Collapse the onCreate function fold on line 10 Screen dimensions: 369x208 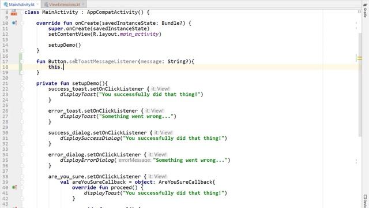(x=22, y=23)
